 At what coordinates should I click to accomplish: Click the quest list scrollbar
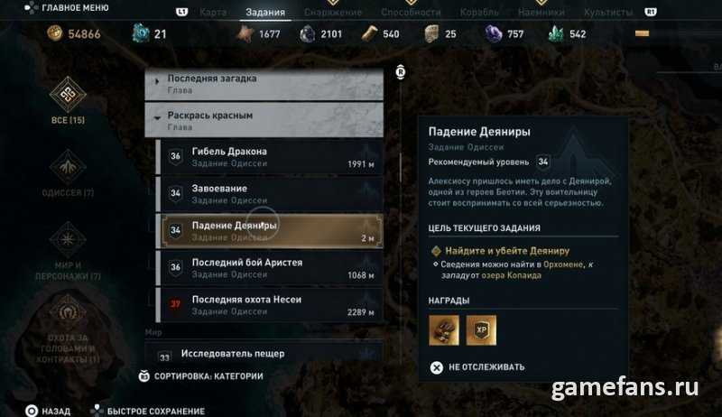(x=401, y=168)
